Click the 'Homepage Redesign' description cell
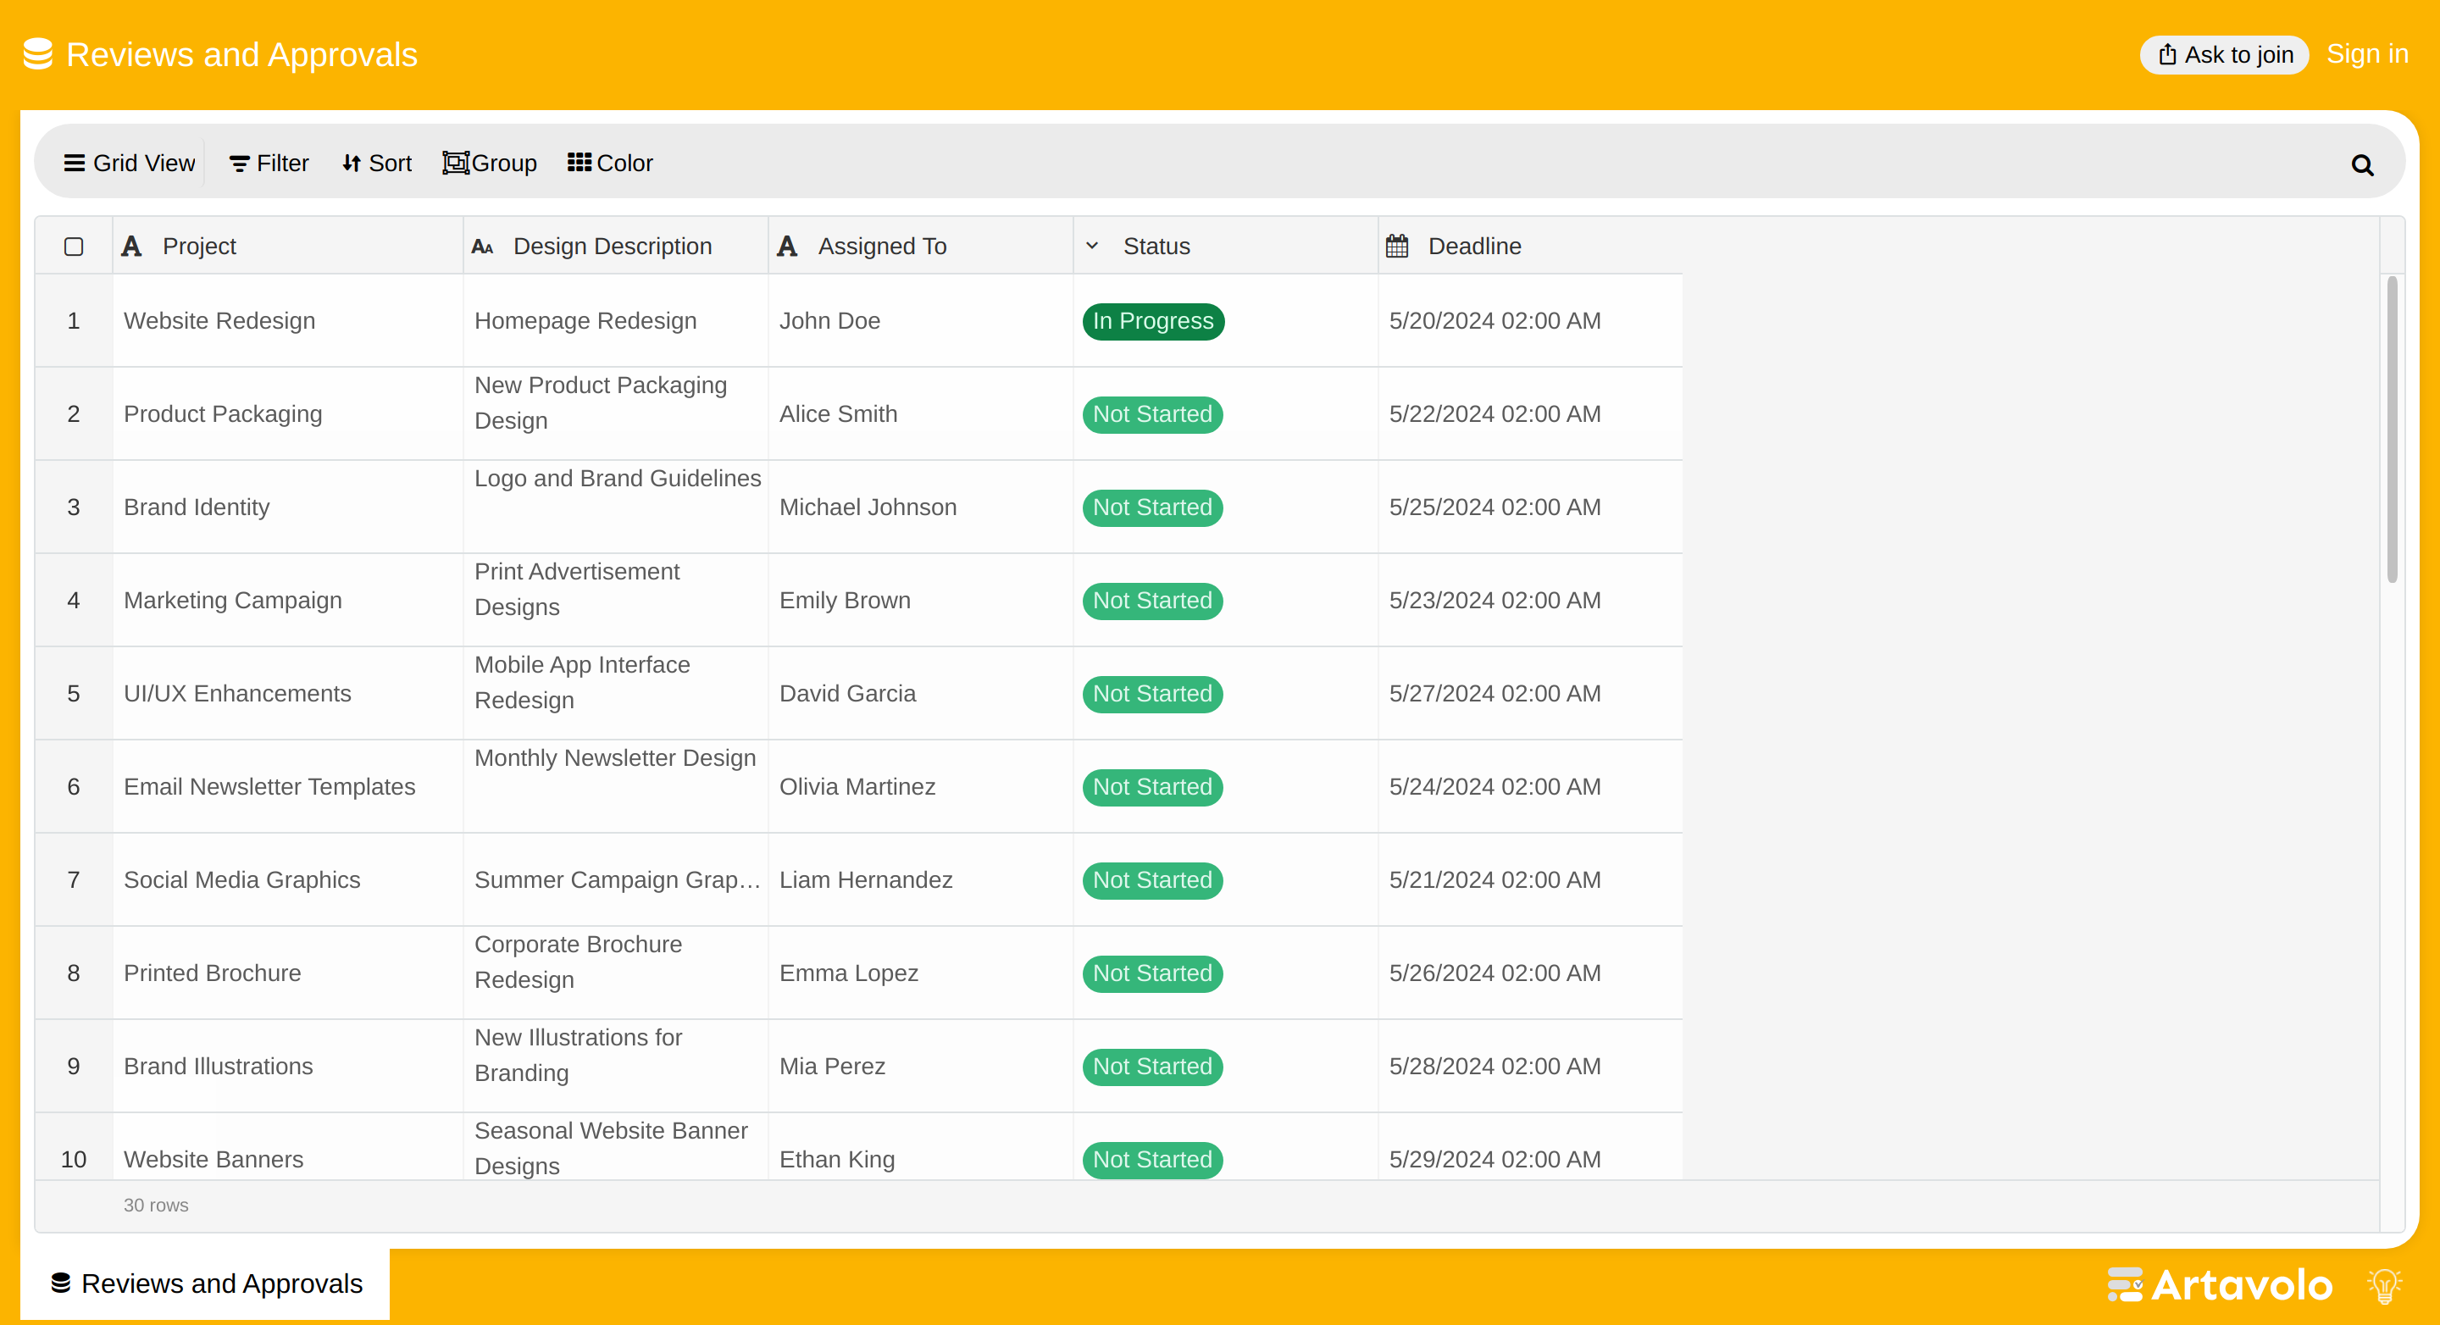The width and height of the screenshot is (2440, 1325). point(616,321)
